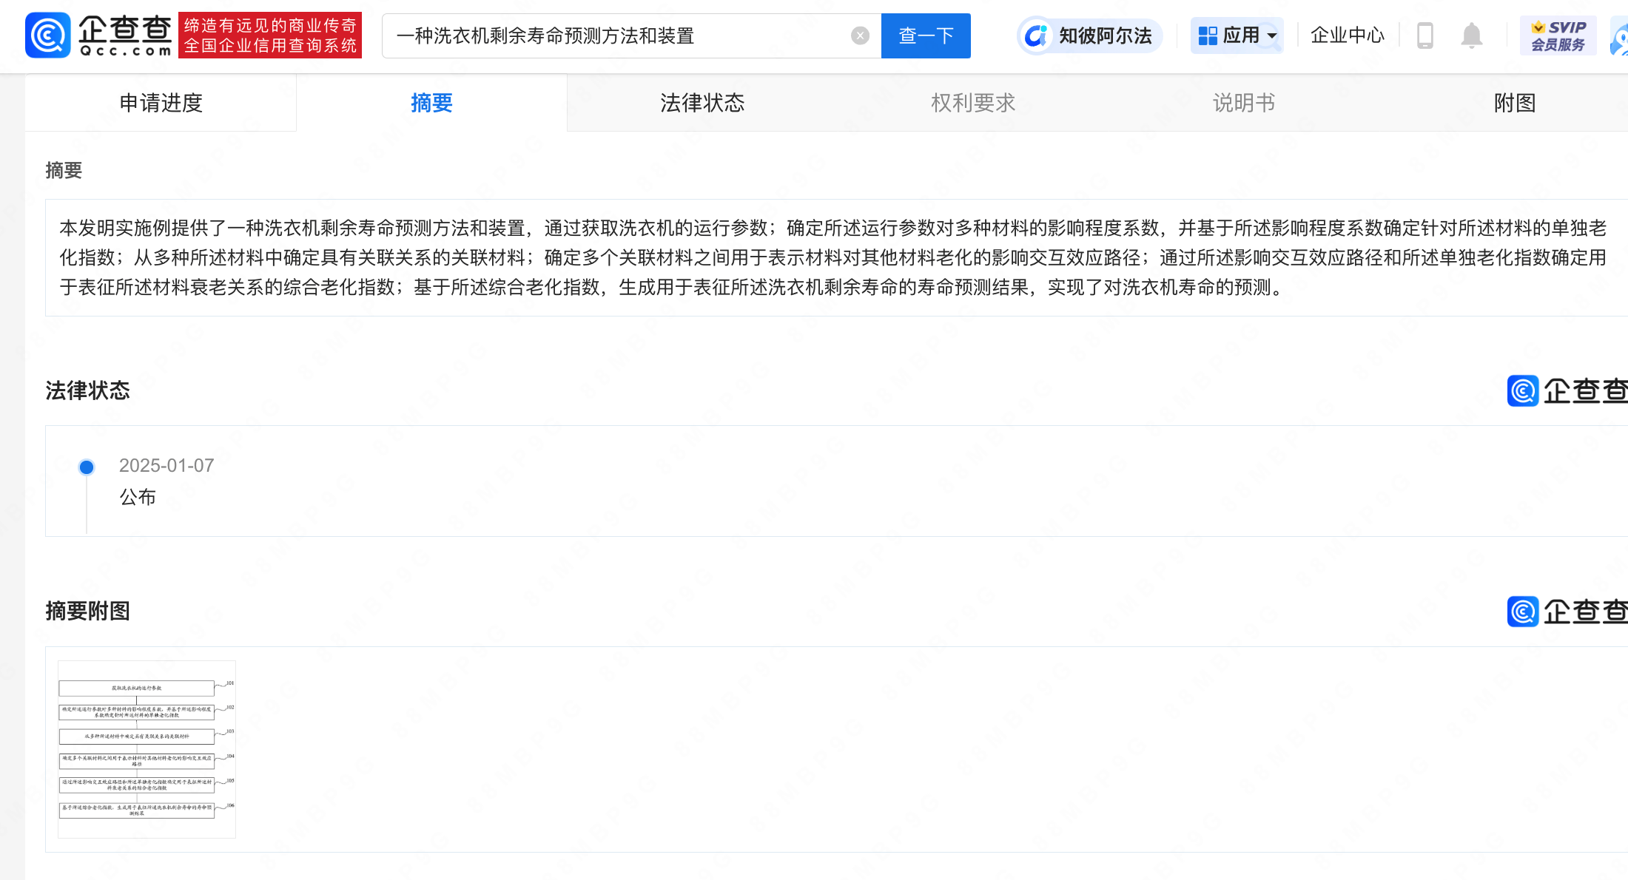This screenshot has width=1628, height=880.
Task: Click the 摘要附图 section heading
Action: pyautogui.click(x=87, y=611)
